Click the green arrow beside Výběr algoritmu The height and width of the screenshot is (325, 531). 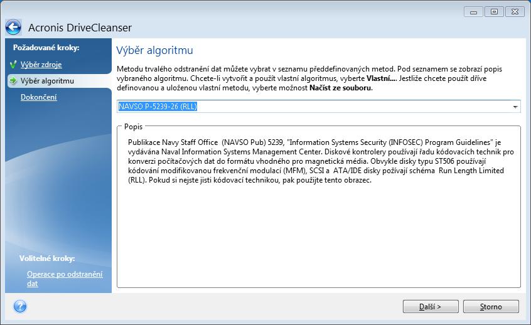click(13, 80)
